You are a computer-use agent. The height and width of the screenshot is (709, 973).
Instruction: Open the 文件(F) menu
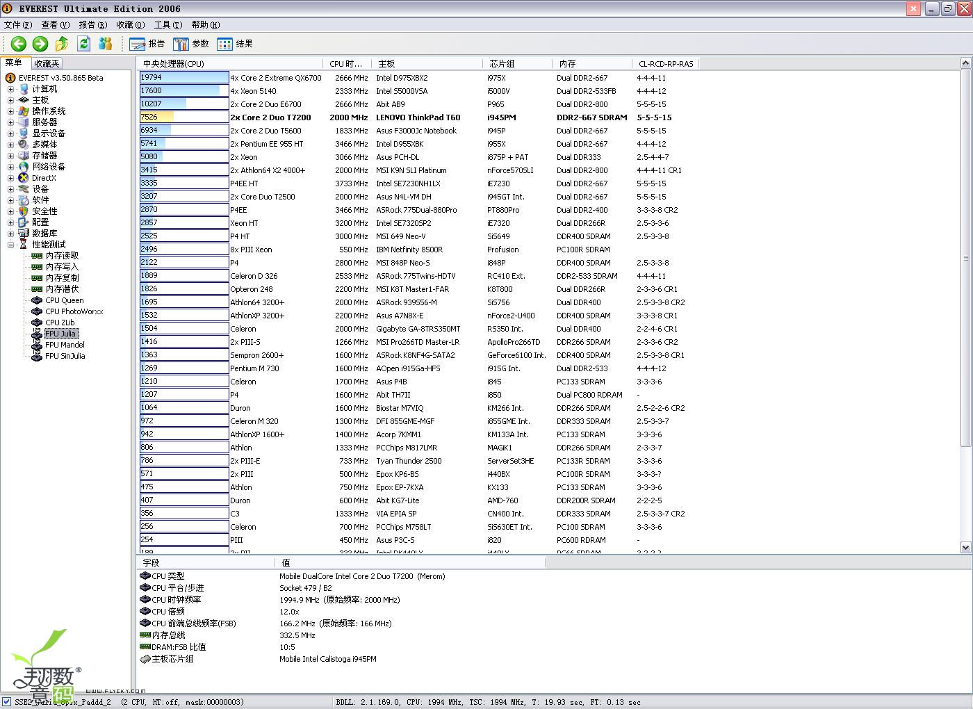point(18,25)
